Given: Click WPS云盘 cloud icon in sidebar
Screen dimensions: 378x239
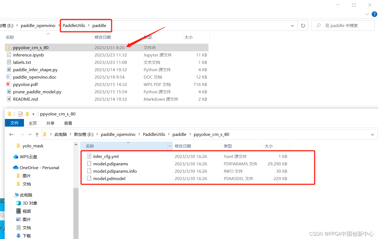Looking at the screenshot, I should (16, 157).
